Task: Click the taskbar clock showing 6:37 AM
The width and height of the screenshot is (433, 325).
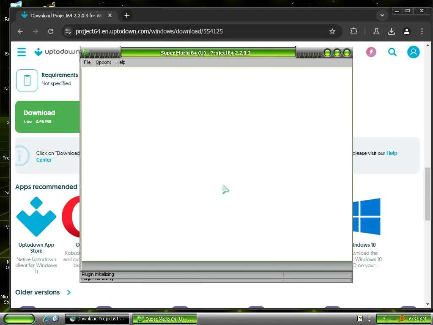Action: click(417, 319)
